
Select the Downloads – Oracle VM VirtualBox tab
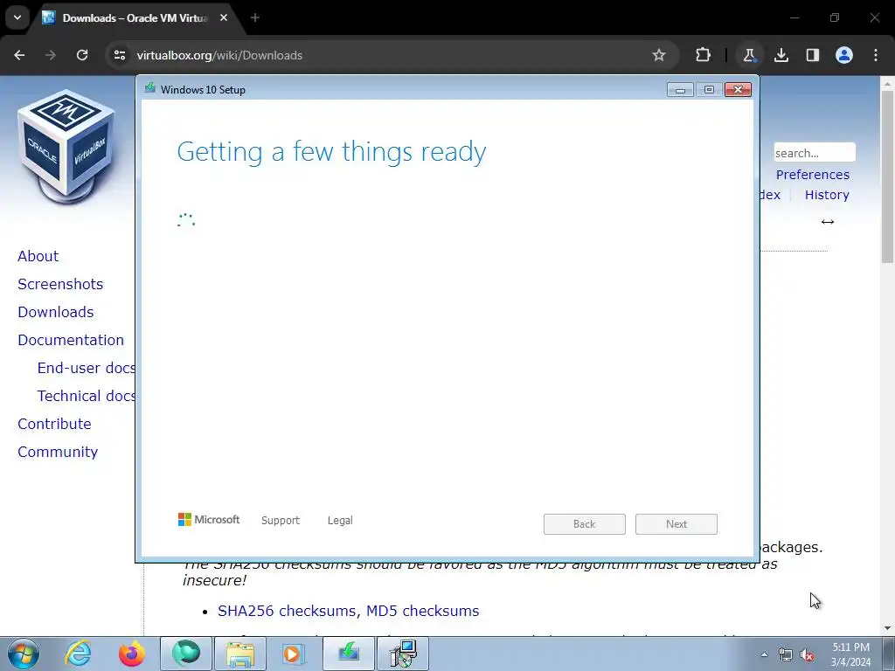[135, 18]
